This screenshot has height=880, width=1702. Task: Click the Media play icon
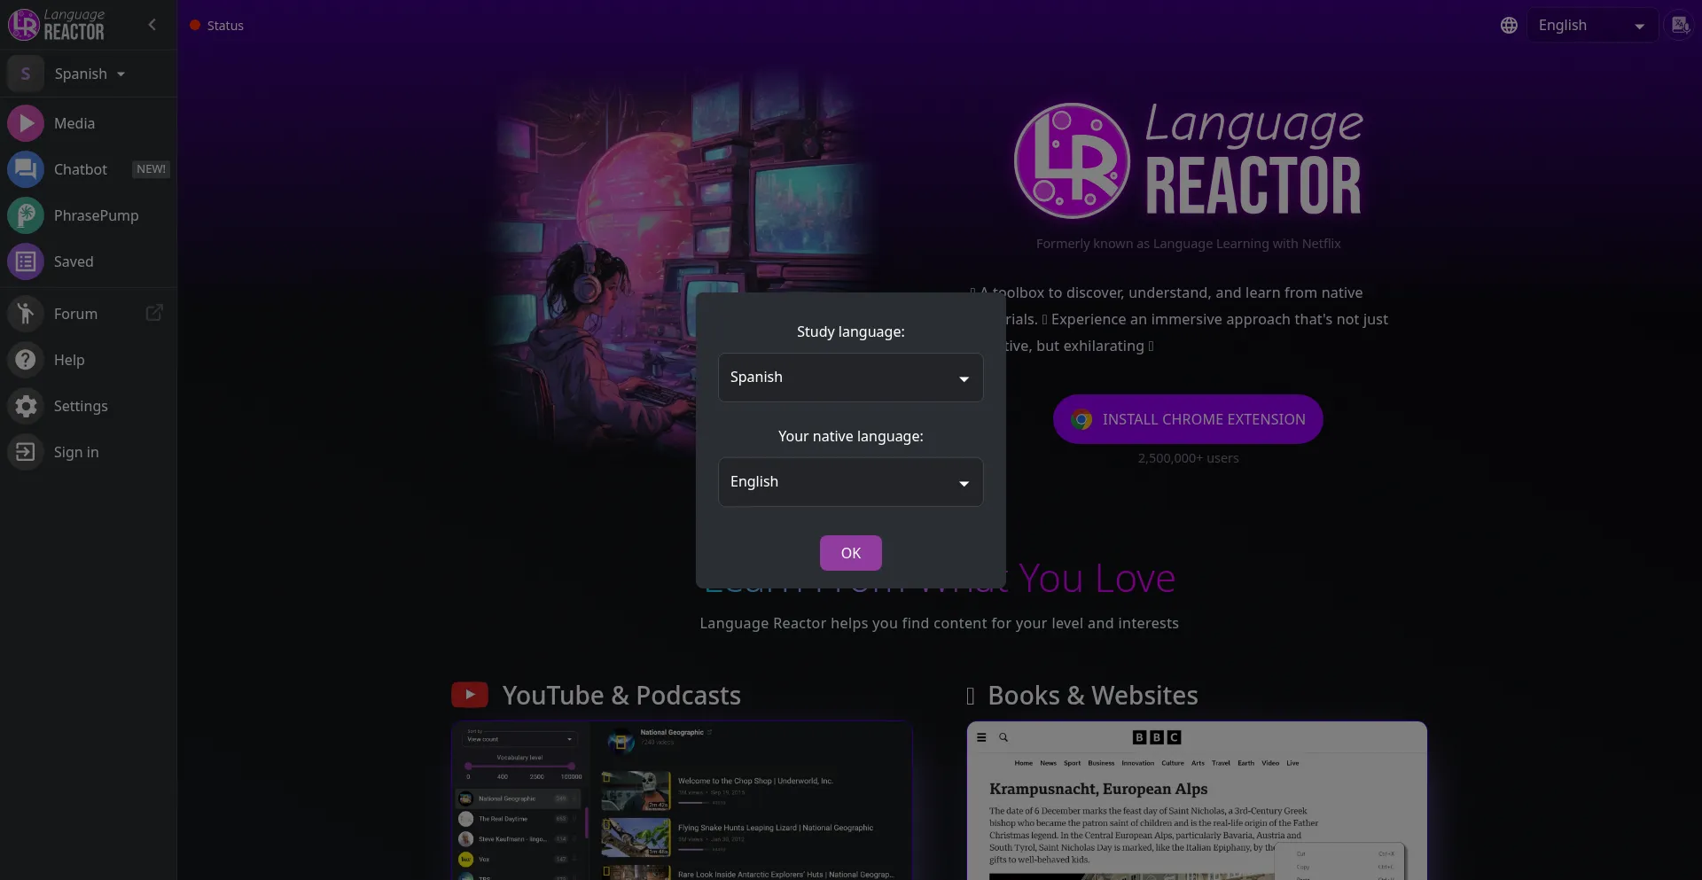point(26,123)
